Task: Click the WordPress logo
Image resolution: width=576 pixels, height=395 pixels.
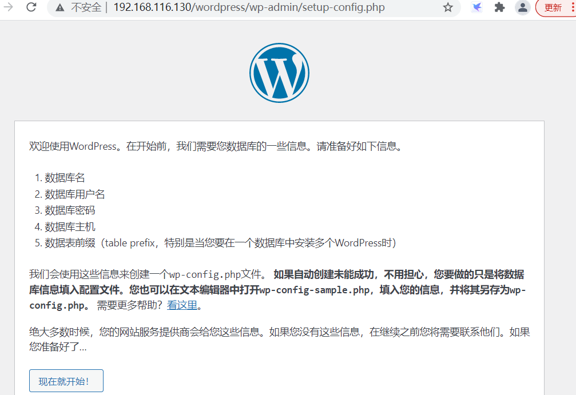Action: coord(279,73)
